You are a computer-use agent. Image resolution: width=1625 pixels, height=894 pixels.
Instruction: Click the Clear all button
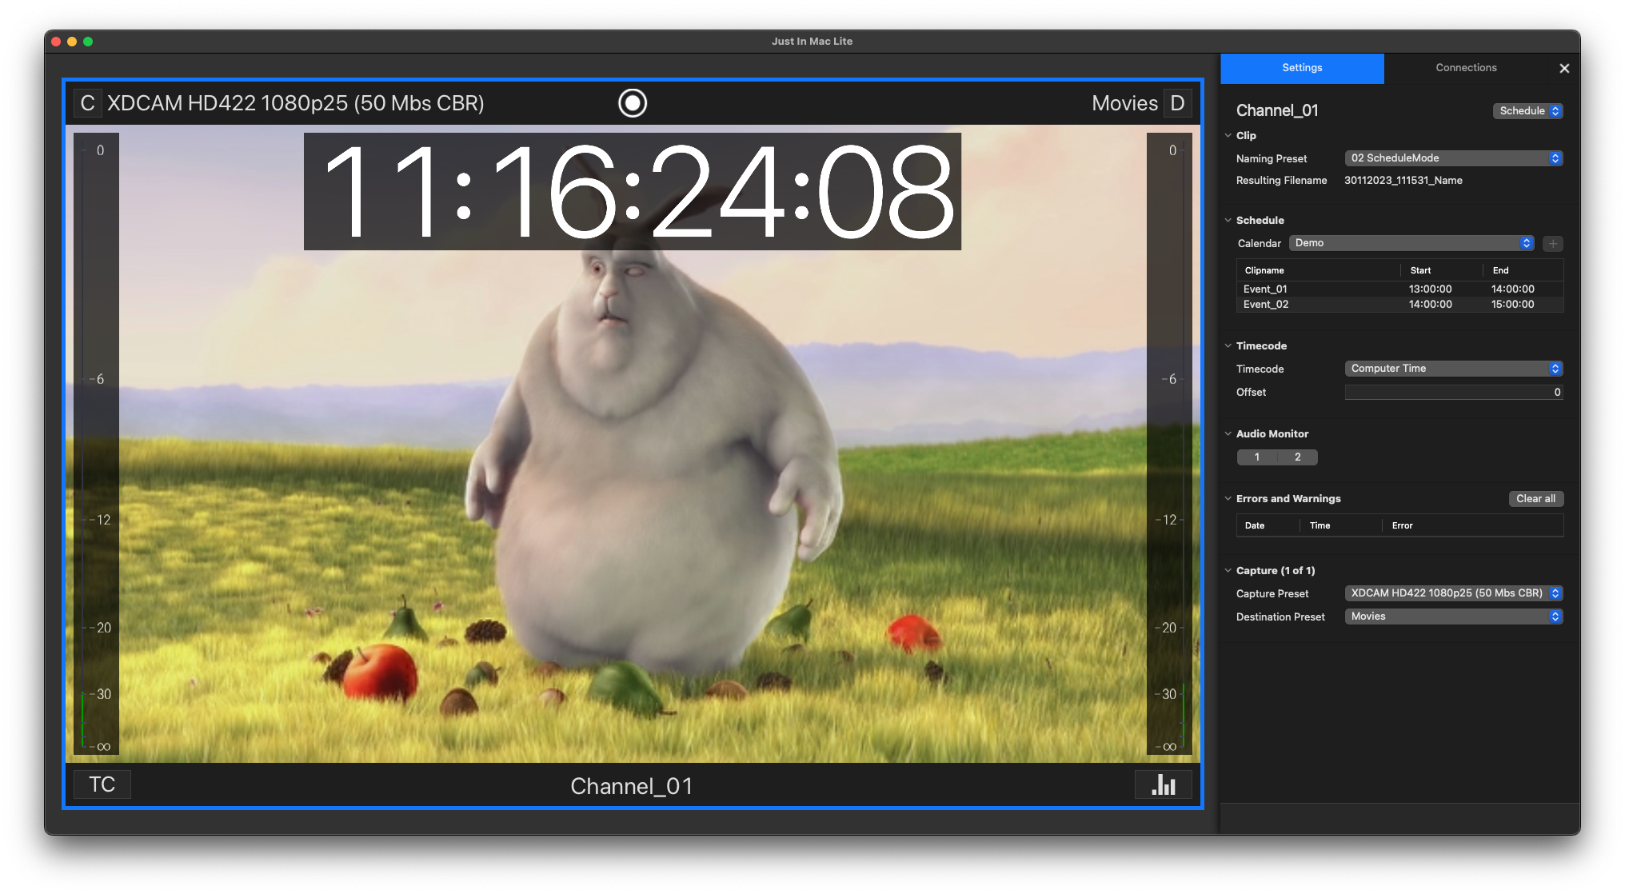point(1535,499)
